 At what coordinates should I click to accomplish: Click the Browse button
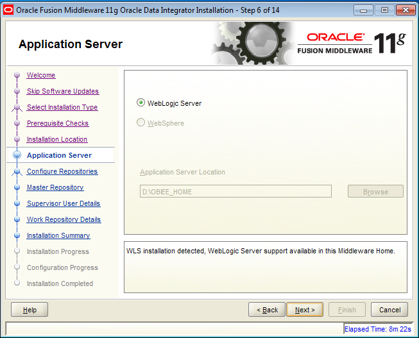(375, 191)
